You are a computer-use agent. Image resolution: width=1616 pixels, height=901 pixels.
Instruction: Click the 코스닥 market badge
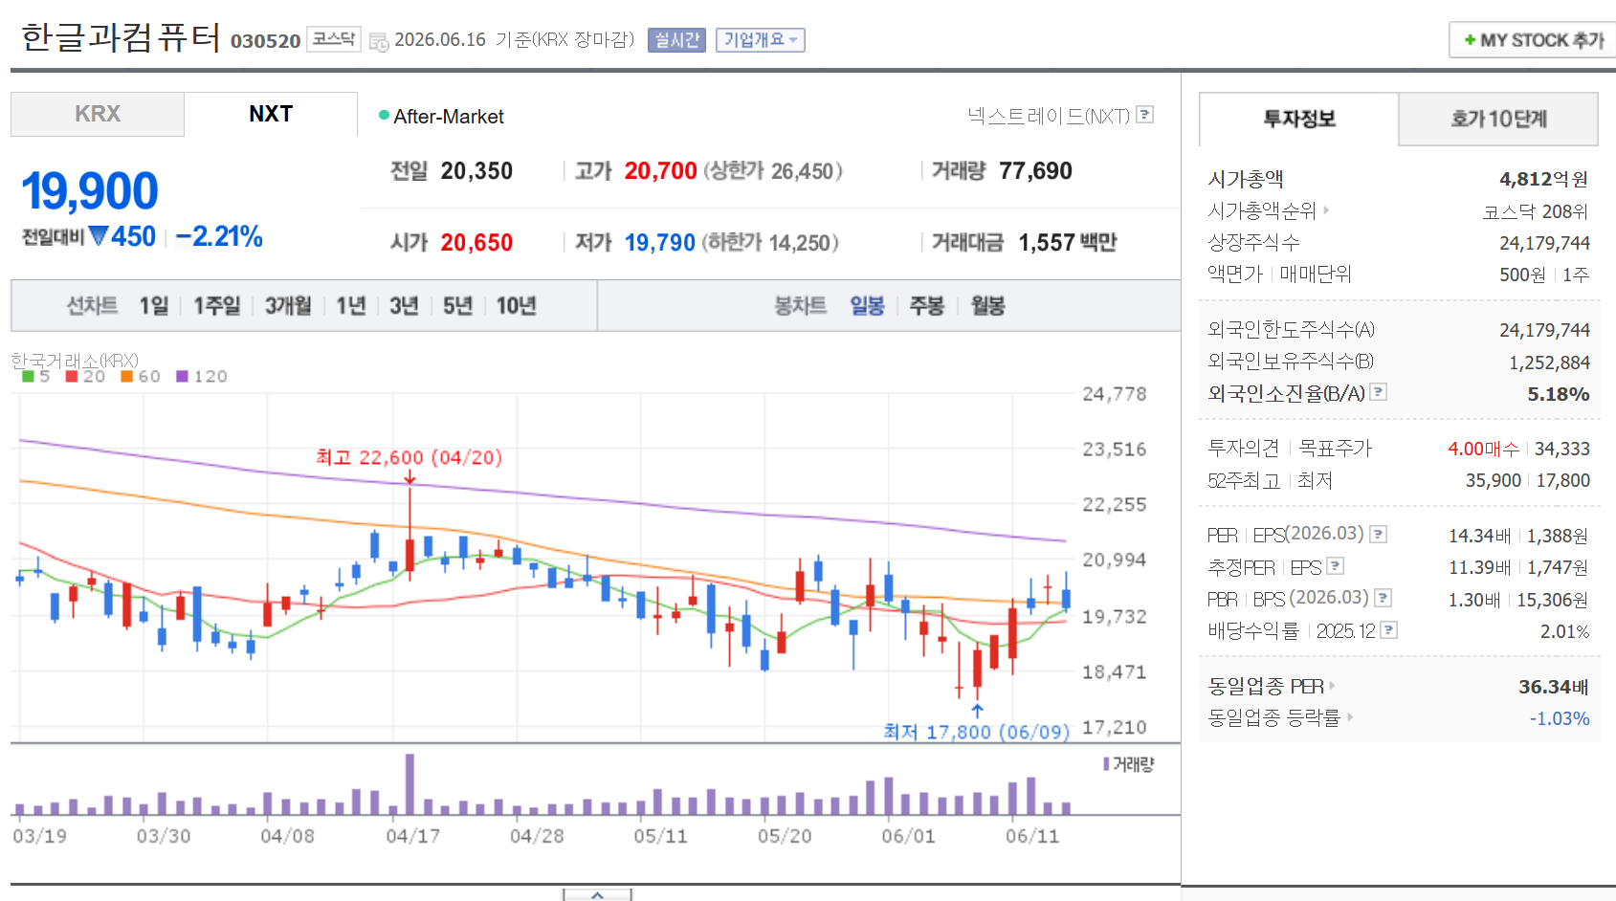[333, 39]
